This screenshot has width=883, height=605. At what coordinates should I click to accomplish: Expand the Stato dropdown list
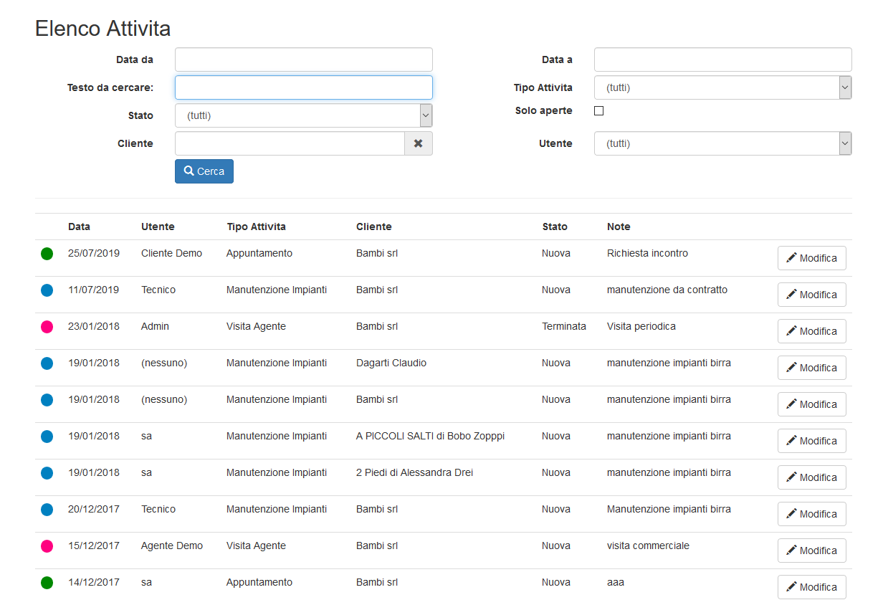(x=303, y=115)
